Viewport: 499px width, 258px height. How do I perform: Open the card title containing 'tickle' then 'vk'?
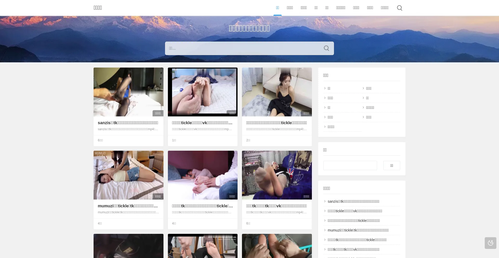click(202, 123)
